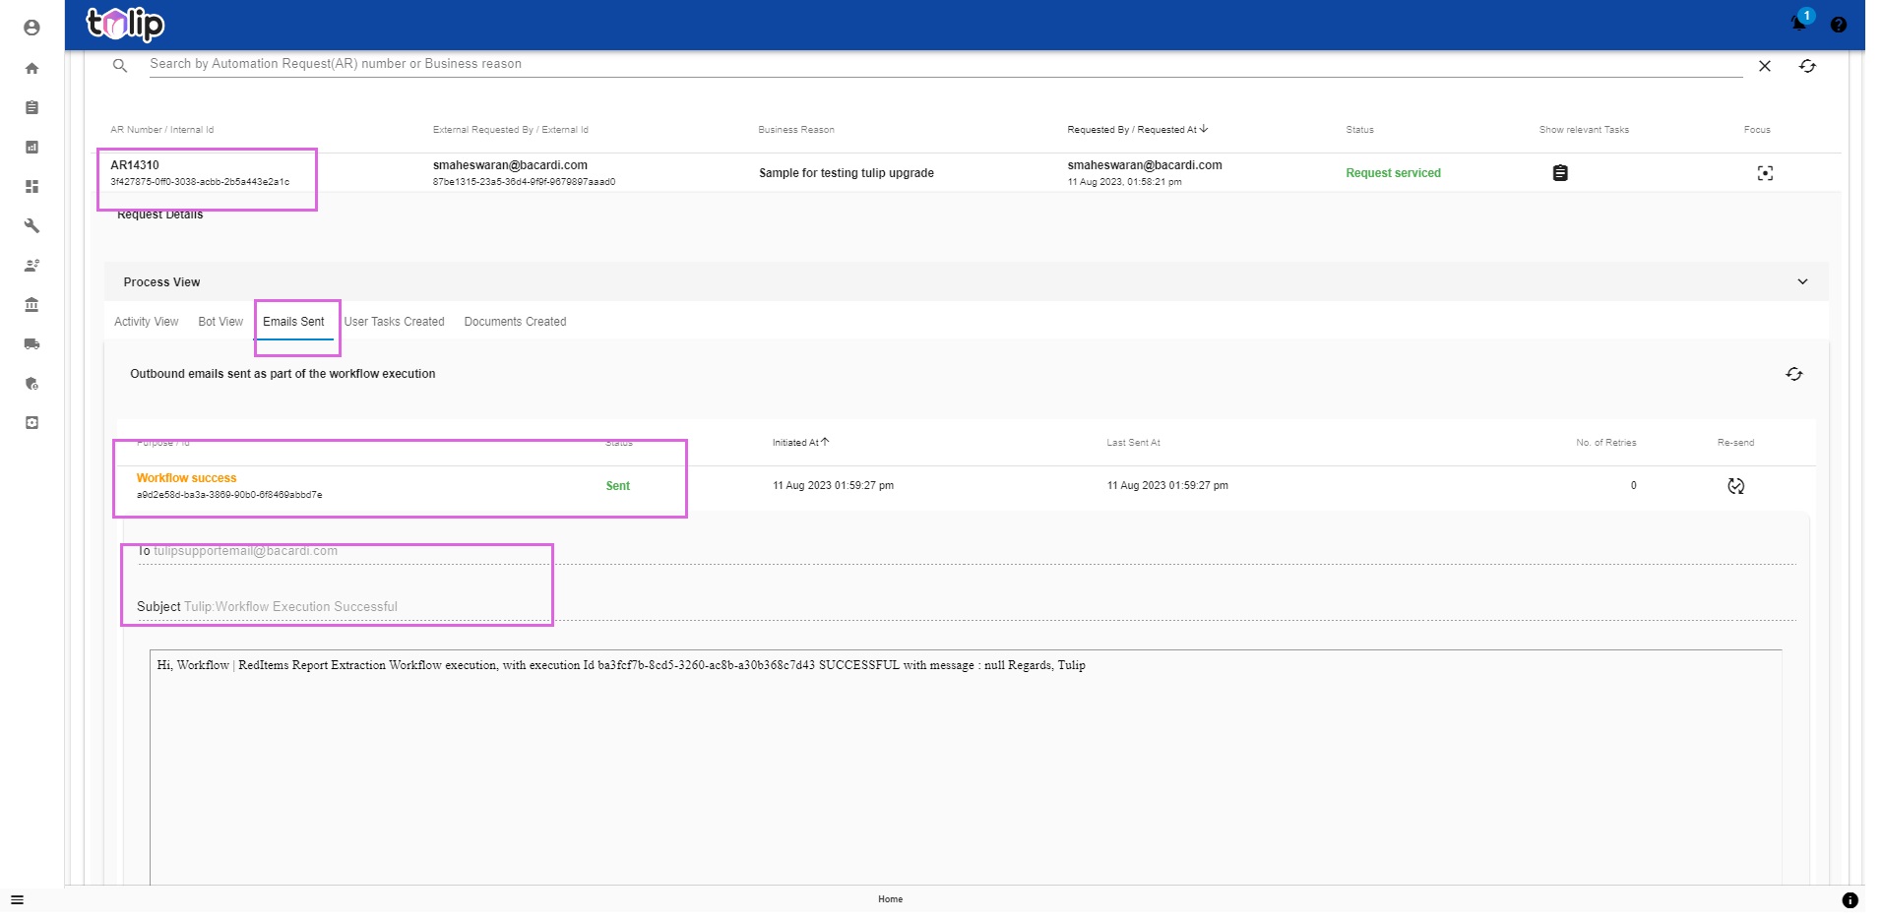Go to Home via sidebar house icon
This screenshot has height=921, width=1883.
31,68
